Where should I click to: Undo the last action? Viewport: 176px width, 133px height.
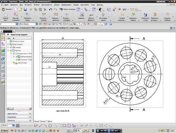[x=51, y=10]
